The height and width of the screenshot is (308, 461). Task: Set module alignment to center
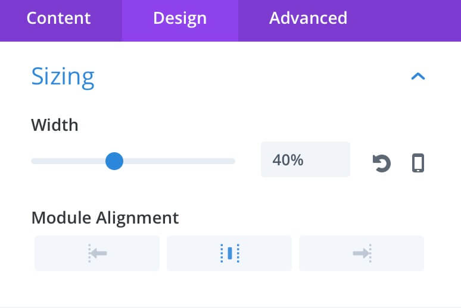pyautogui.click(x=229, y=253)
